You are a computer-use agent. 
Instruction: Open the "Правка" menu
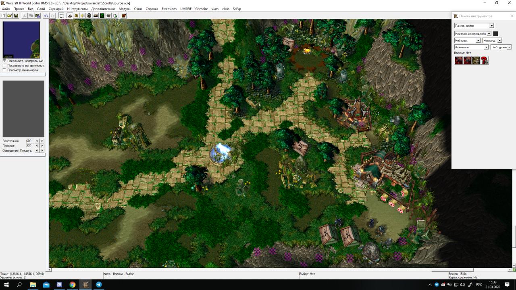click(19, 9)
